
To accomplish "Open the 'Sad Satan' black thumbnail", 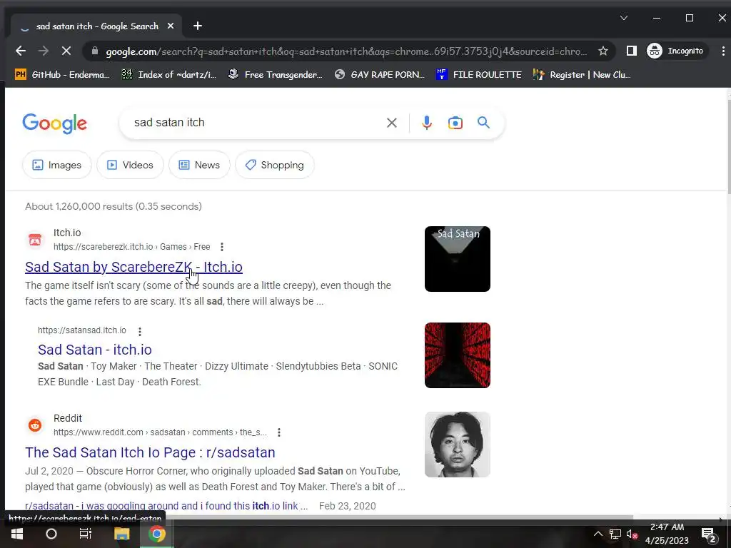I will [458, 259].
